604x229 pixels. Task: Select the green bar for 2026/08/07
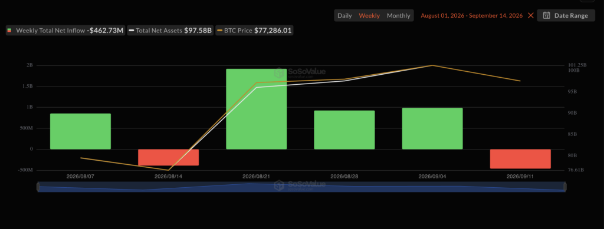80,131
